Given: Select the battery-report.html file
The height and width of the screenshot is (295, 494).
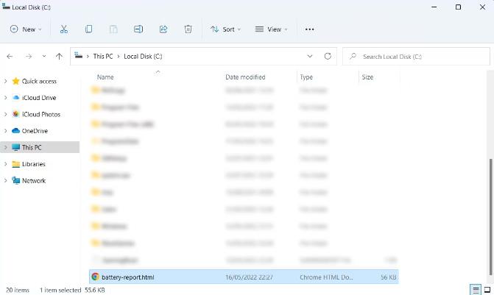Looking at the screenshot, I should click(x=244, y=277).
